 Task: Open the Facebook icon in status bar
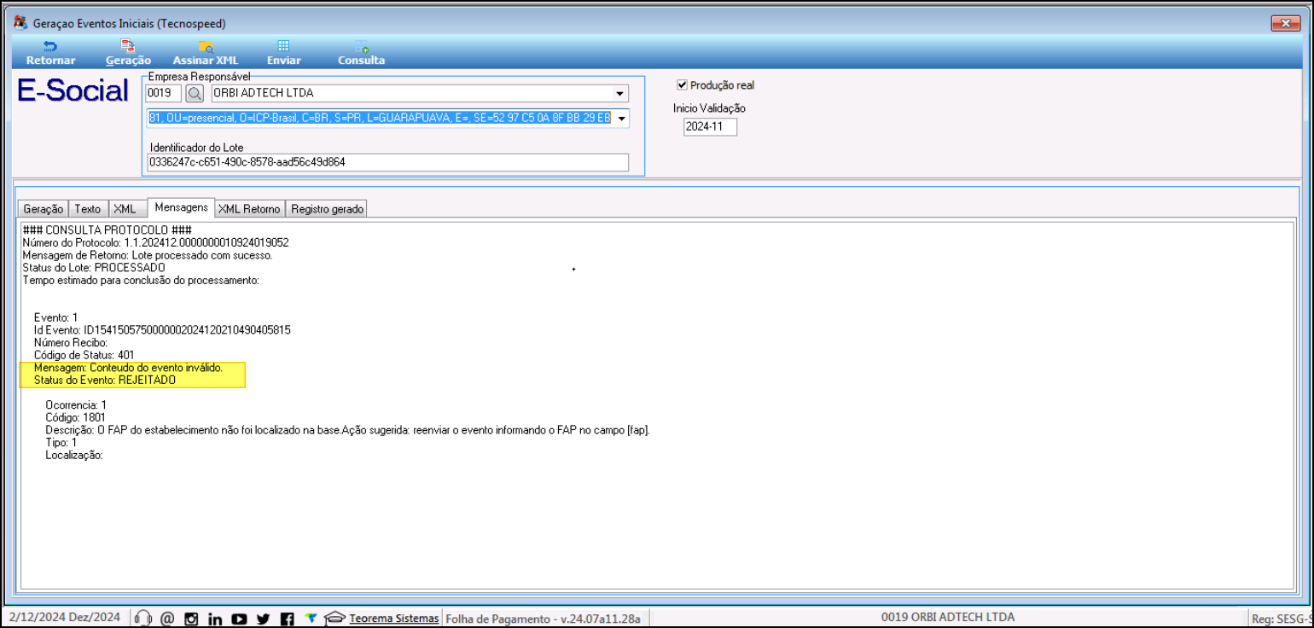[287, 619]
